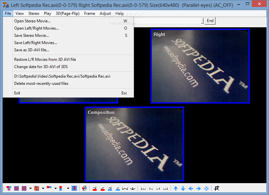Select the multicolor checker anaglyph icon
The width and height of the screenshot is (269, 195).
[x=37, y=188]
